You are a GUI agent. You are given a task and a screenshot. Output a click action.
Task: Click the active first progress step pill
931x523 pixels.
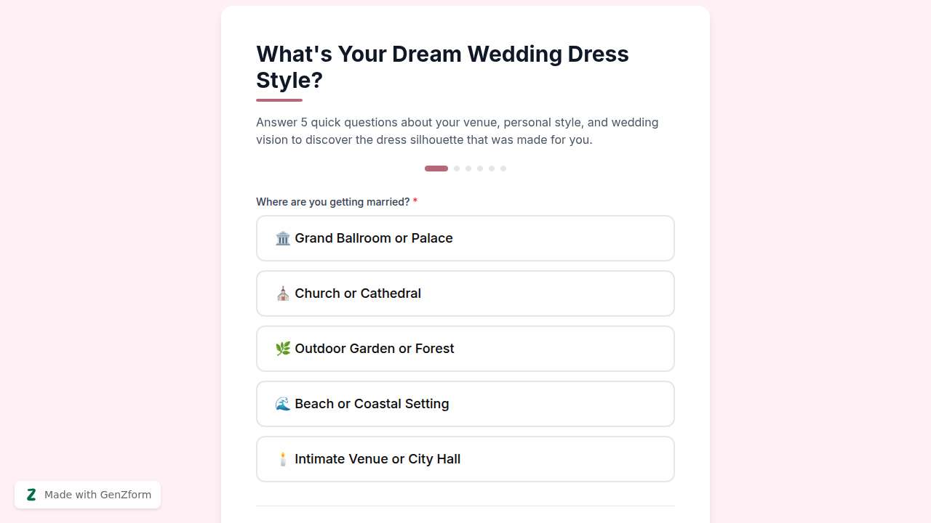pos(436,169)
